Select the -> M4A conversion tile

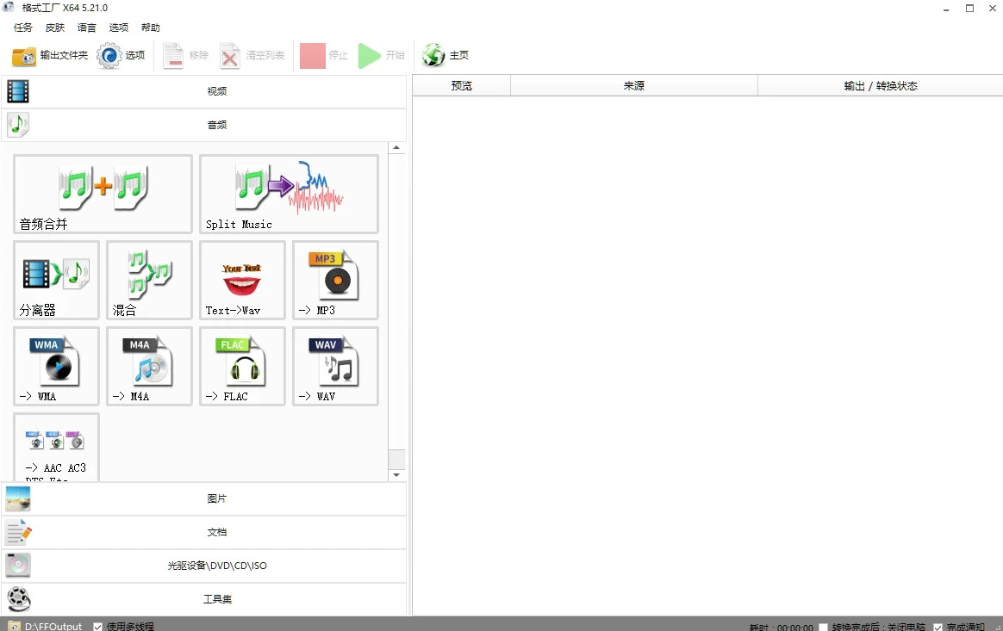pyautogui.click(x=149, y=367)
